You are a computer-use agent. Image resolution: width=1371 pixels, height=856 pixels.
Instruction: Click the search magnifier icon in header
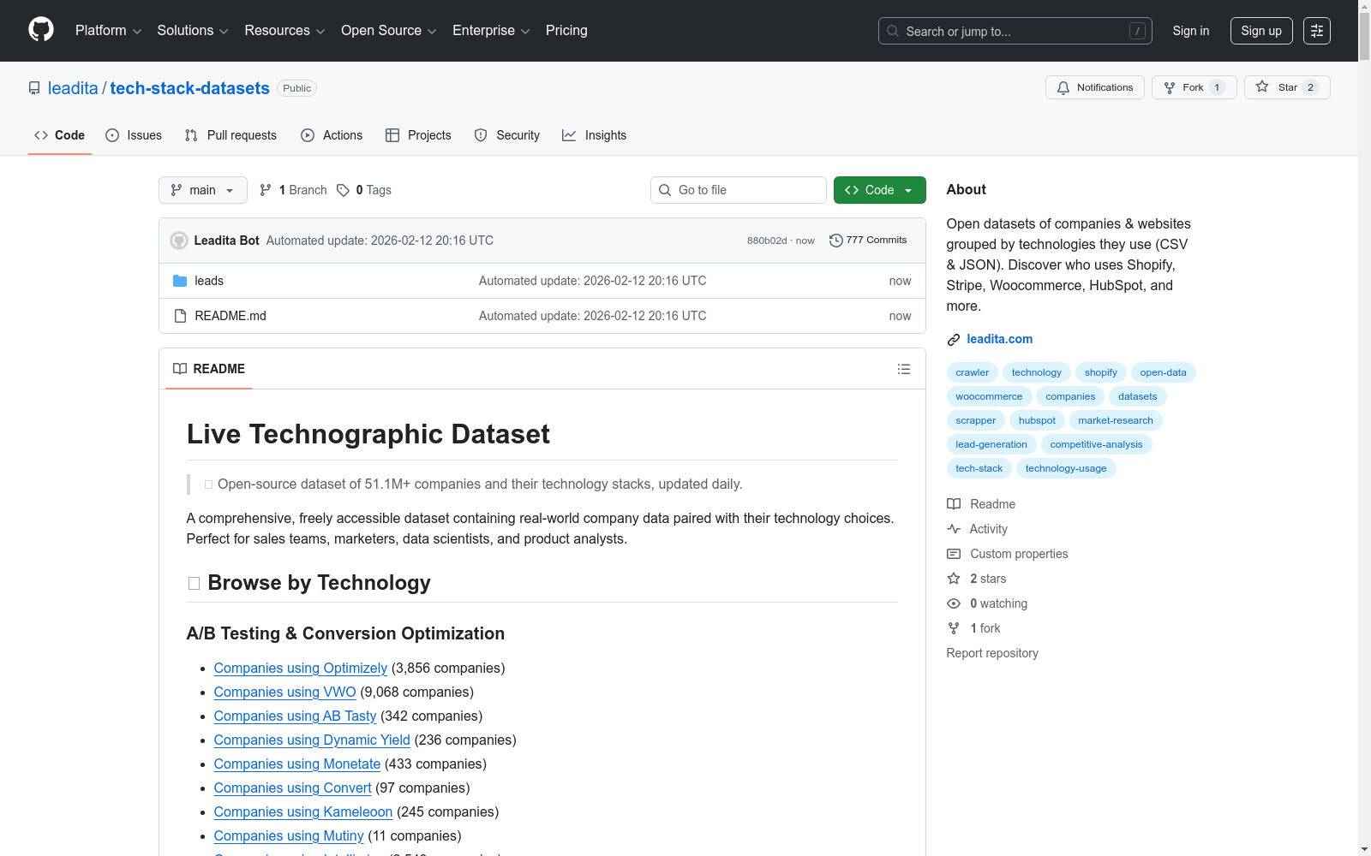pos(893,31)
